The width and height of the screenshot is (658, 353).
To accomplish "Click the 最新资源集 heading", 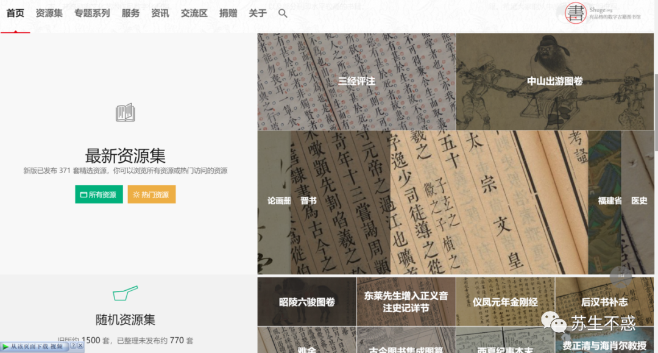I will [125, 155].
